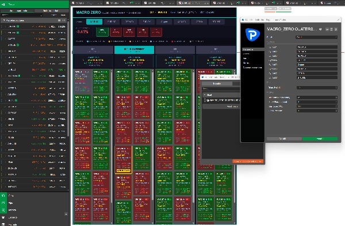Click the round green badge in the watchlist
The height and width of the screenshot is (226, 345).
pos(18,45)
